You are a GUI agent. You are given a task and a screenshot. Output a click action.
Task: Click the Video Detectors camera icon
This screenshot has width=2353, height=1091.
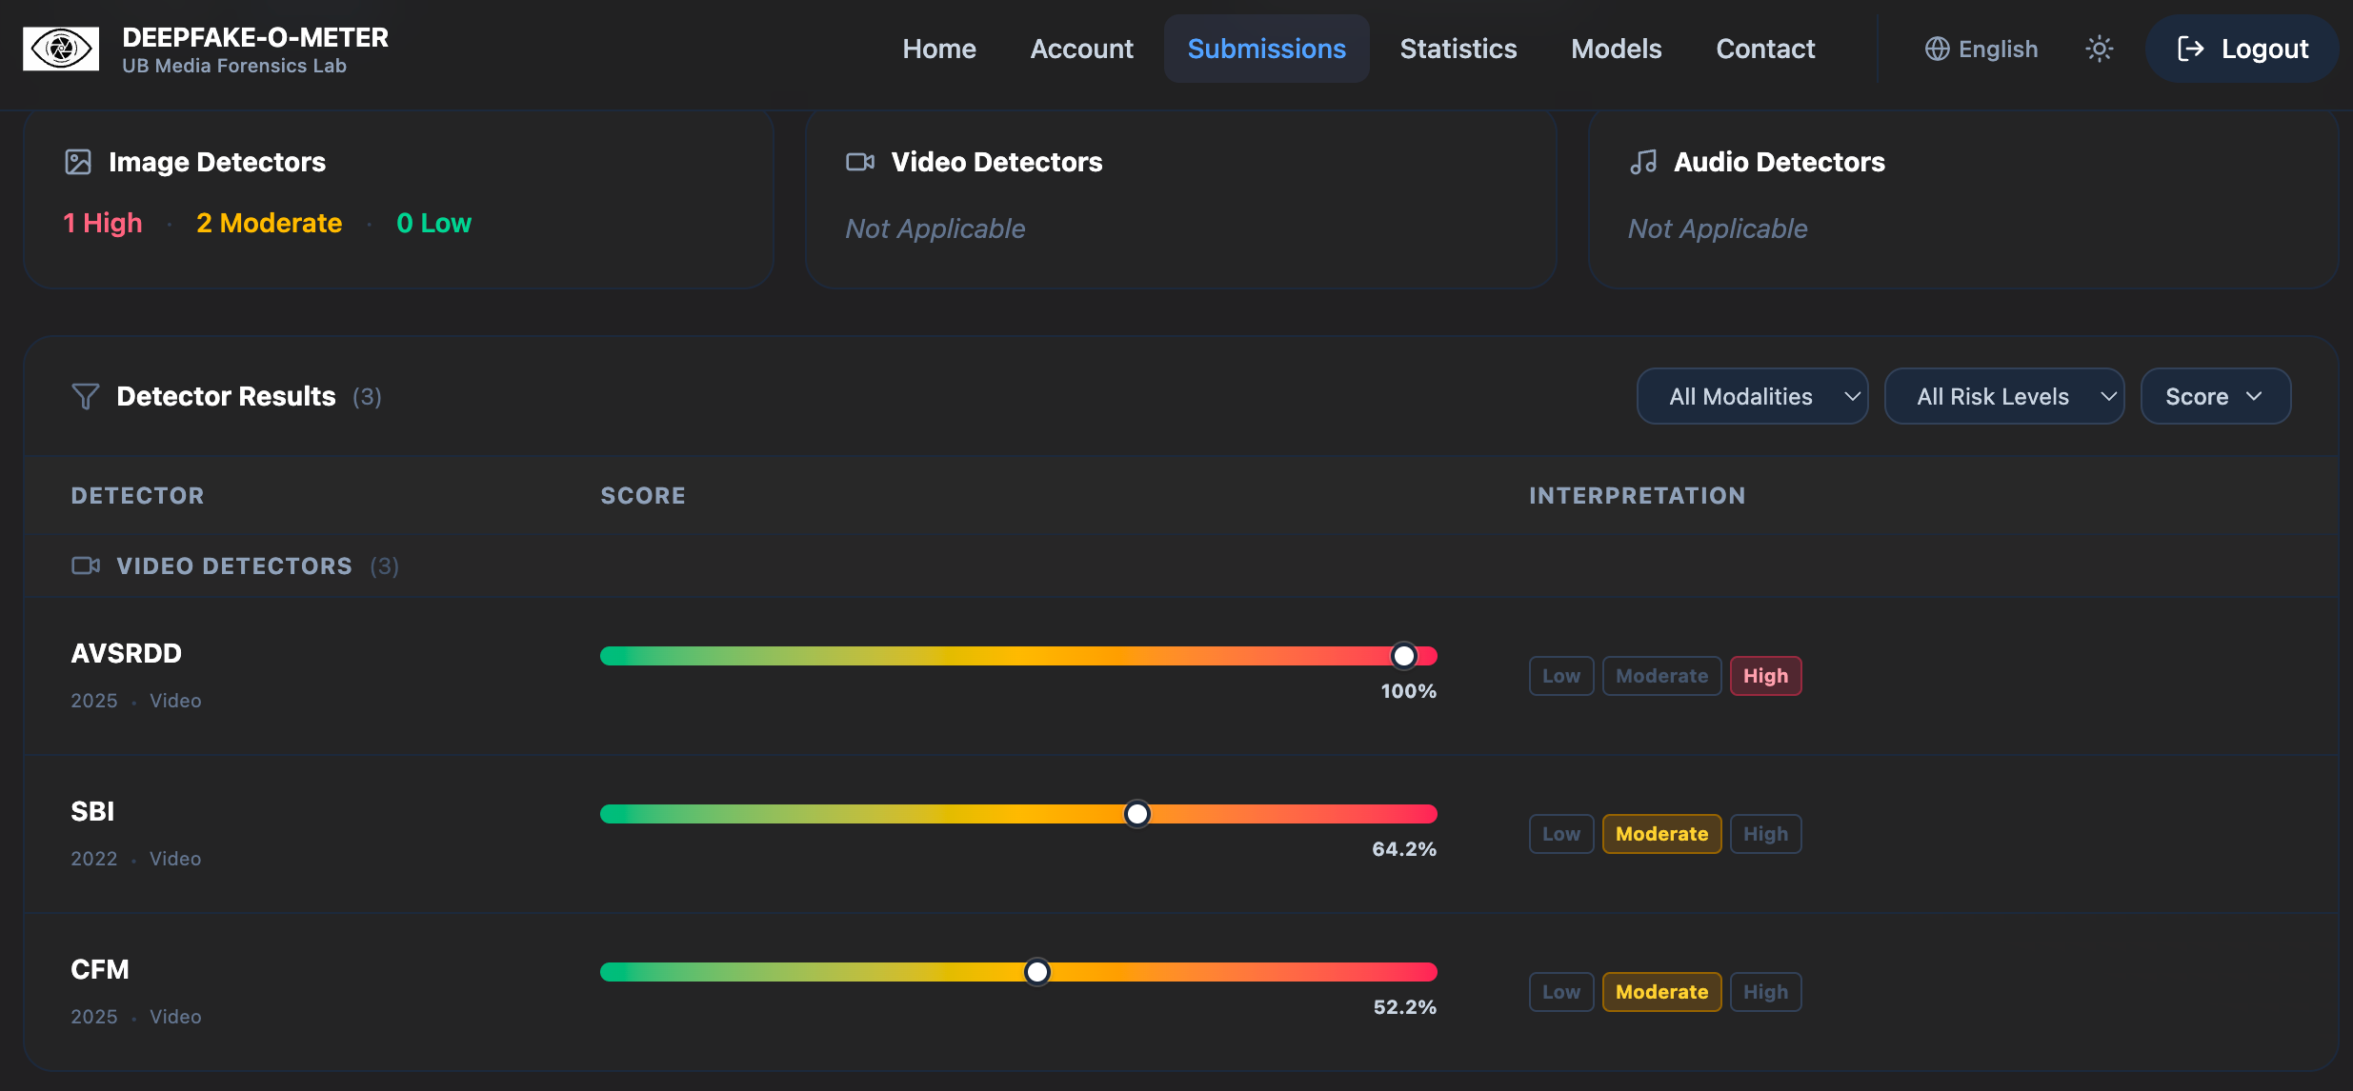(860, 162)
